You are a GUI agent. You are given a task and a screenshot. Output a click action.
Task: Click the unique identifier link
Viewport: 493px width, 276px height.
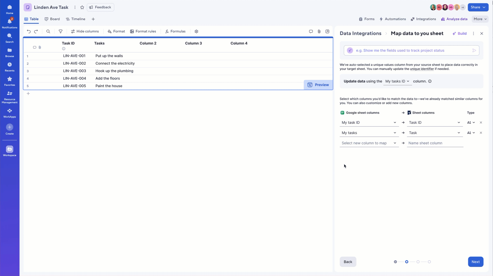click(422, 69)
